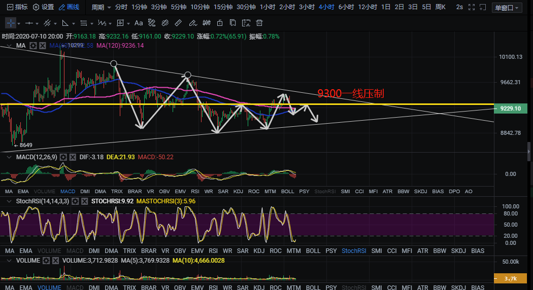The width and height of the screenshot is (533, 290).
Task: Select the 15分钟 timeframe
Action: click(x=223, y=7)
